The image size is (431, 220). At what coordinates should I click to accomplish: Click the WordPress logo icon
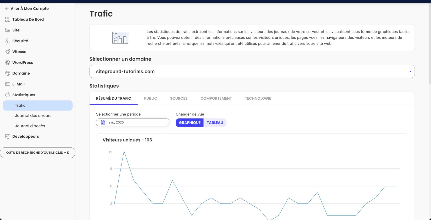8,62
